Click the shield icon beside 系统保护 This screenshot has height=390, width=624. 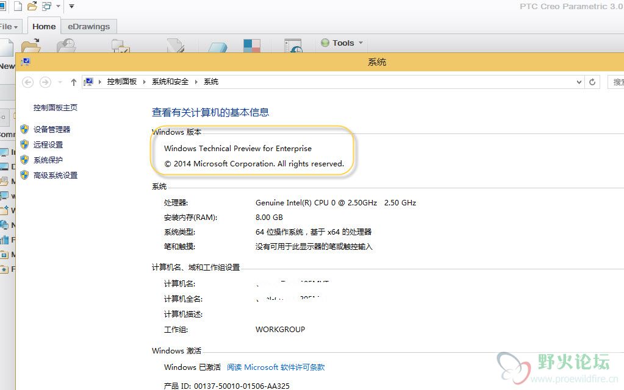(24, 160)
